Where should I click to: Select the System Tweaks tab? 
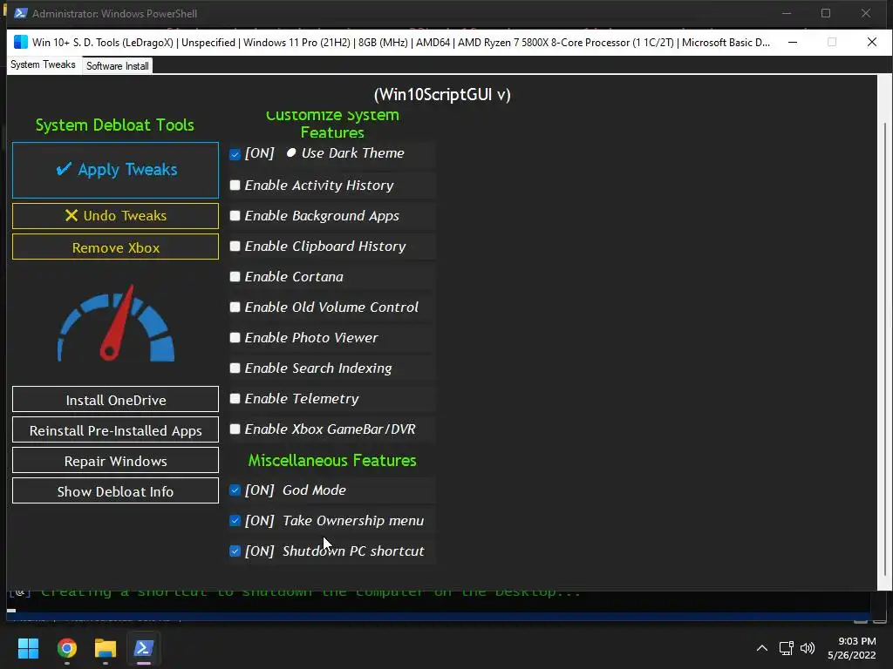(x=43, y=64)
